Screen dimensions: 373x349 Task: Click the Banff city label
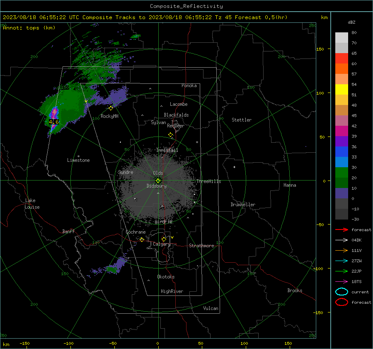(x=68, y=231)
